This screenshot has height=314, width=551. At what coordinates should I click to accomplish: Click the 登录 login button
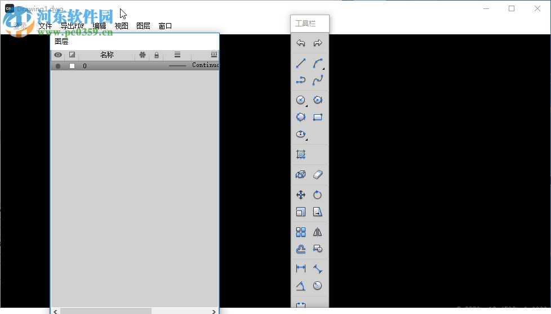point(20,26)
